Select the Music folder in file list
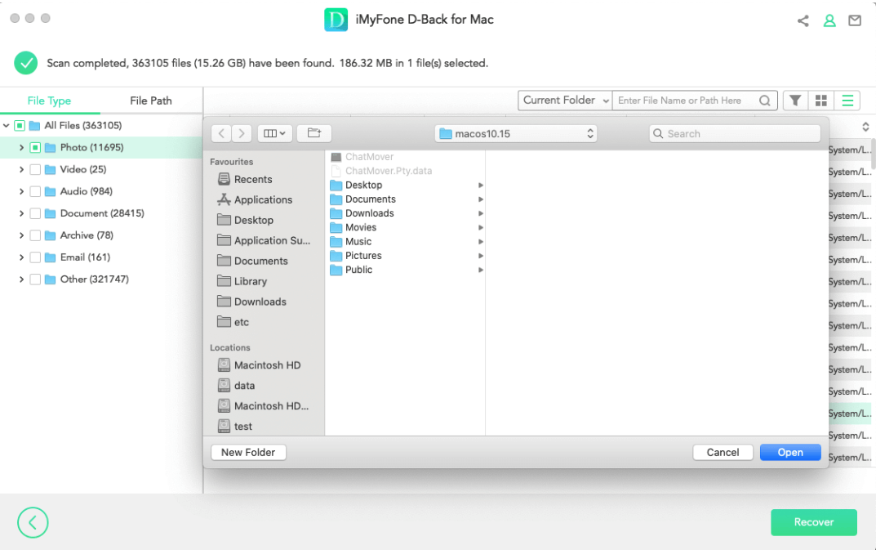876x550 pixels. pyautogui.click(x=406, y=242)
